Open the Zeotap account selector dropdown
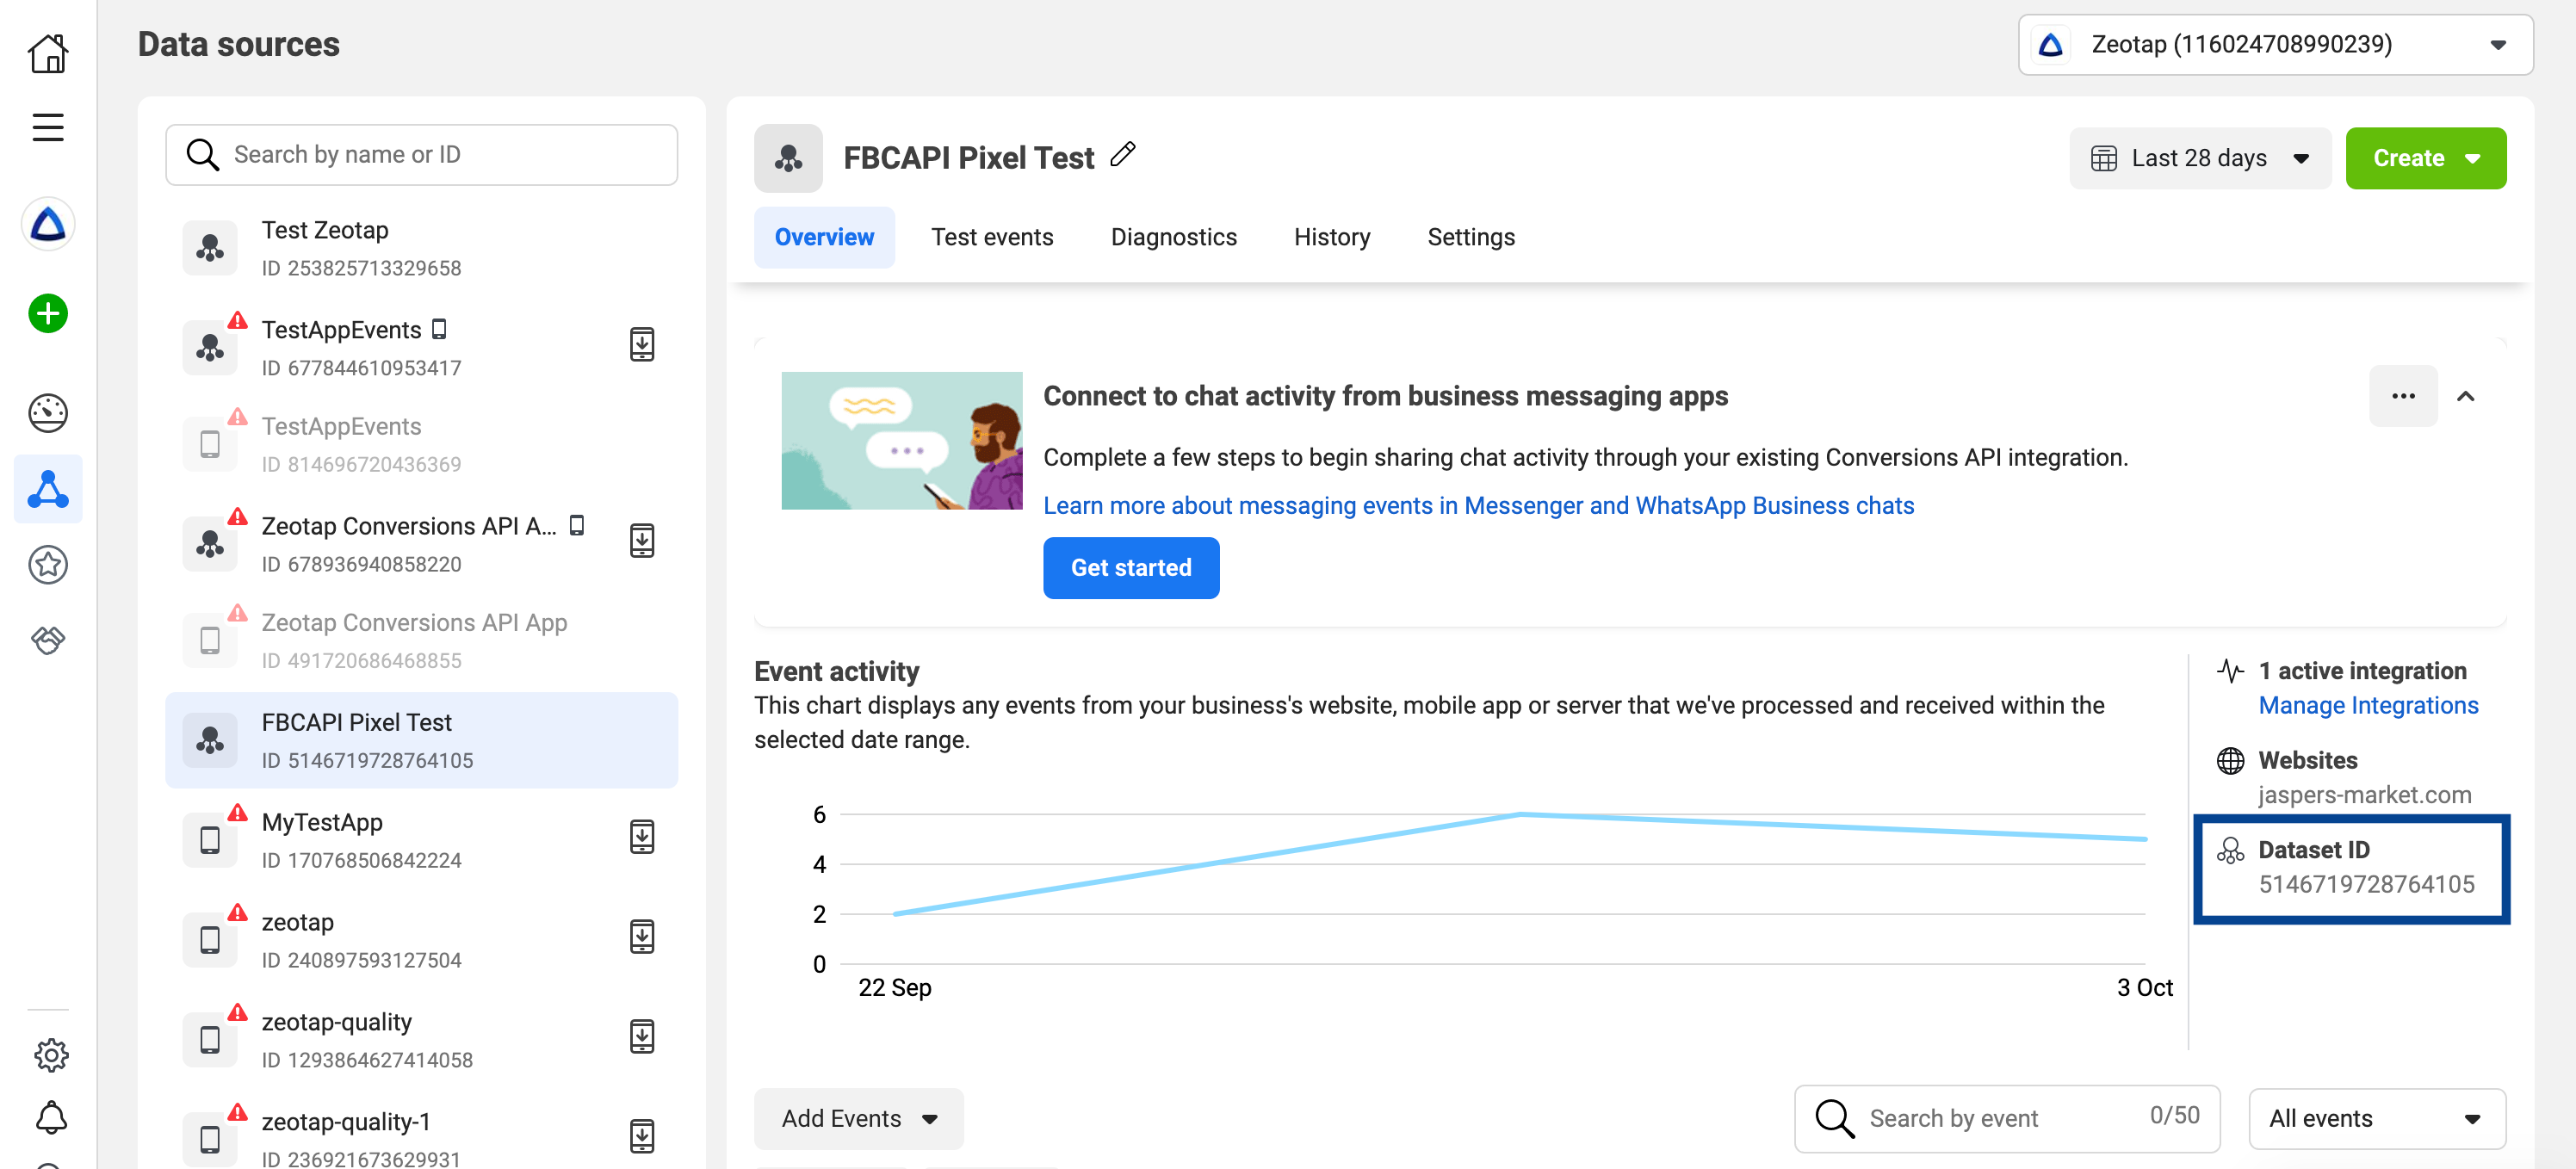 (x=2274, y=45)
